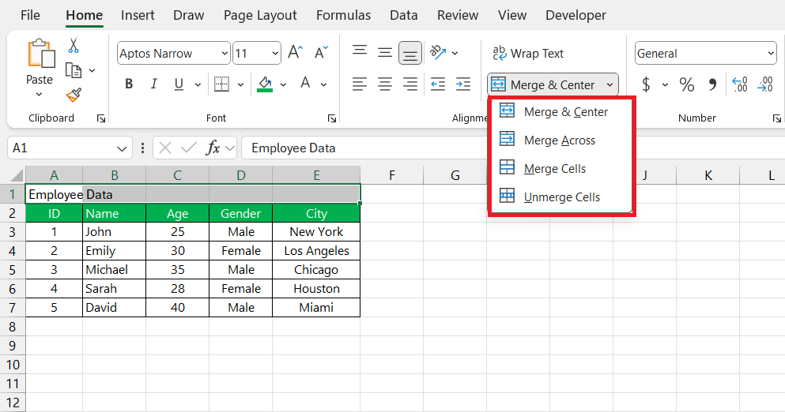The image size is (785, 412).
Task: Click the Select All corner triangle
Action: click(x=17, y=175)
